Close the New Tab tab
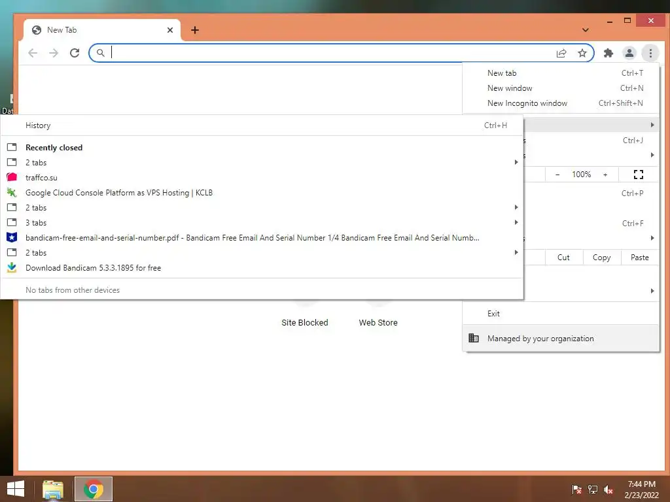 click(170, 30)
